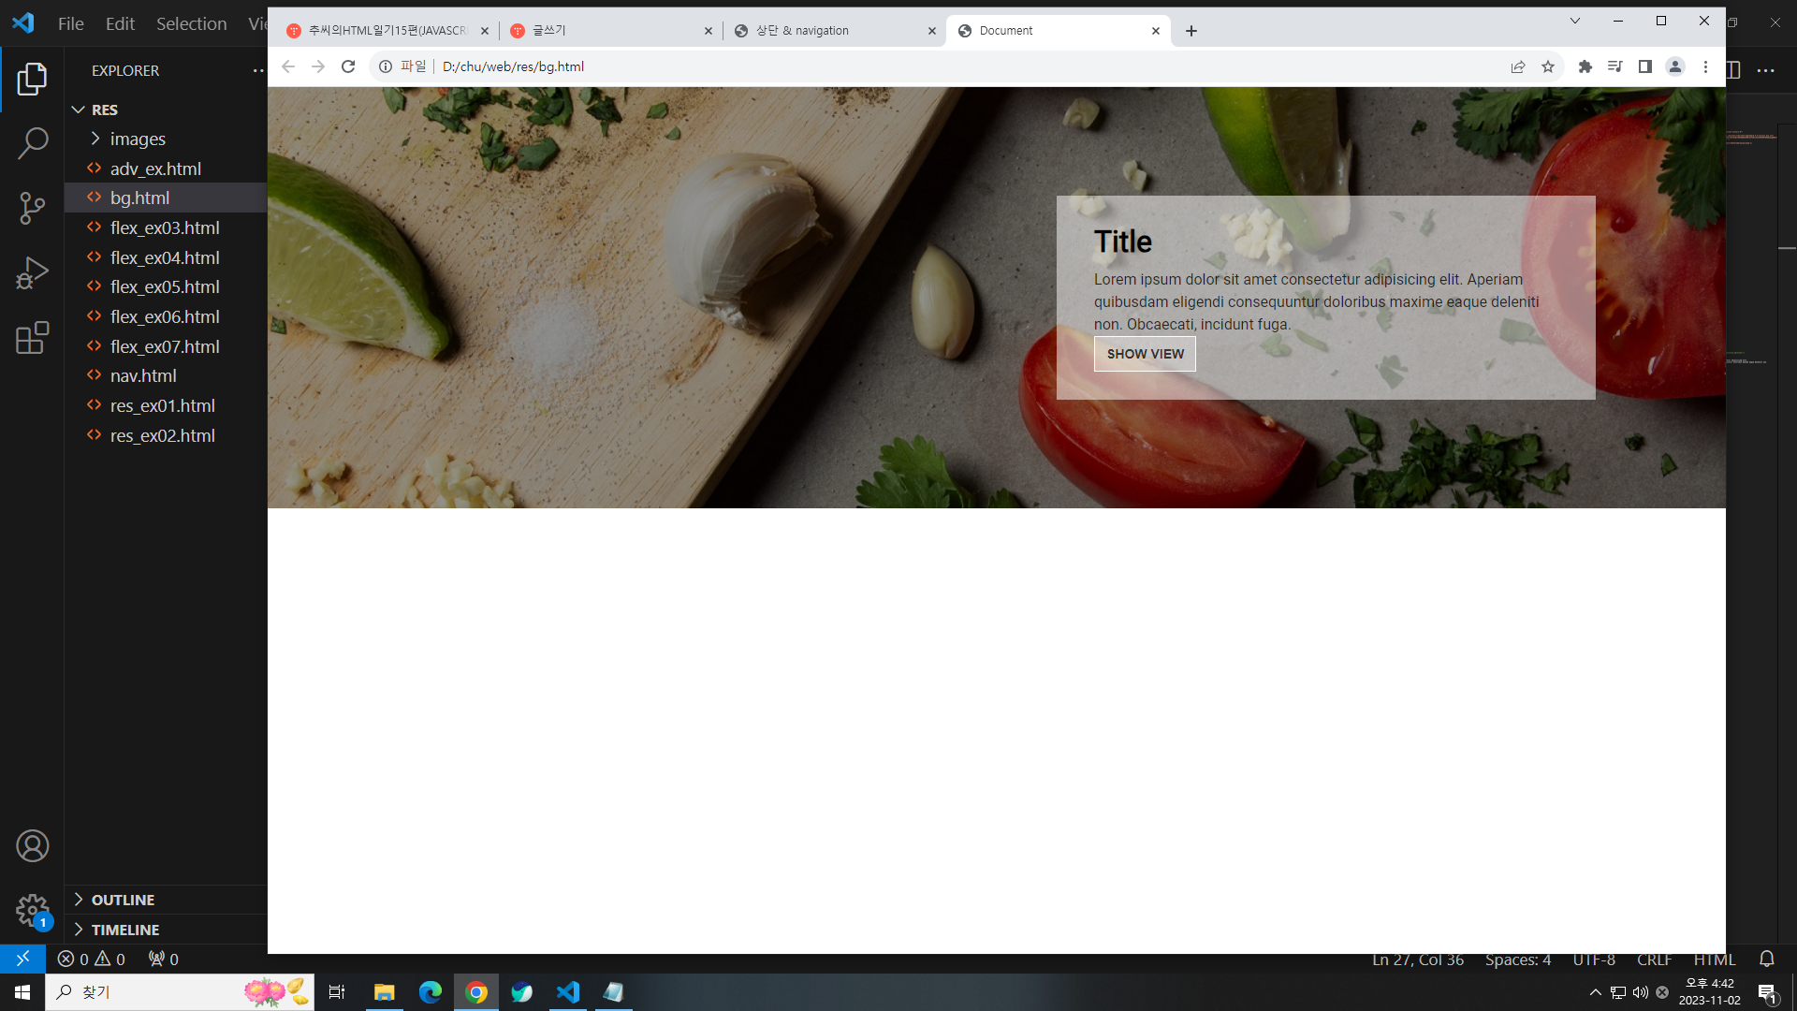Expand the OUTLINE section
The image size is (1797, 1011).
[x=123, y=900]
